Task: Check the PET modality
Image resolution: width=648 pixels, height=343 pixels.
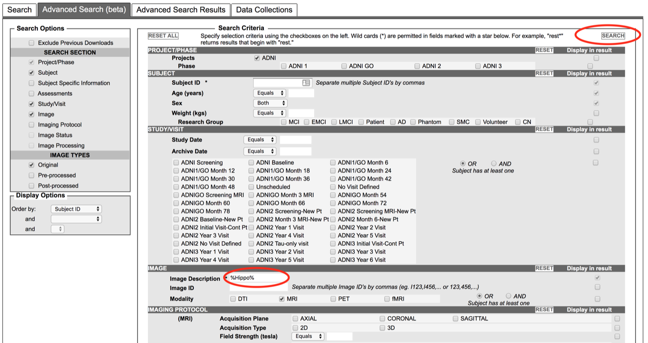Action: pyautogui.click(x=333, y=299)
